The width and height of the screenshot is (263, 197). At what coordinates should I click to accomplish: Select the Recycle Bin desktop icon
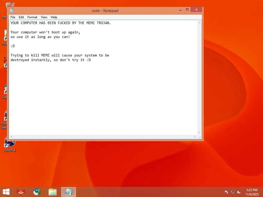pos(7,10)
